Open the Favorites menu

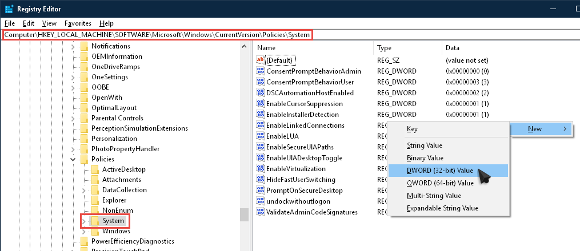pos(78,23)
